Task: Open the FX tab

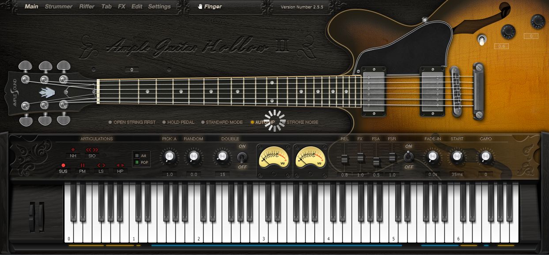Action: coord(122,7)
